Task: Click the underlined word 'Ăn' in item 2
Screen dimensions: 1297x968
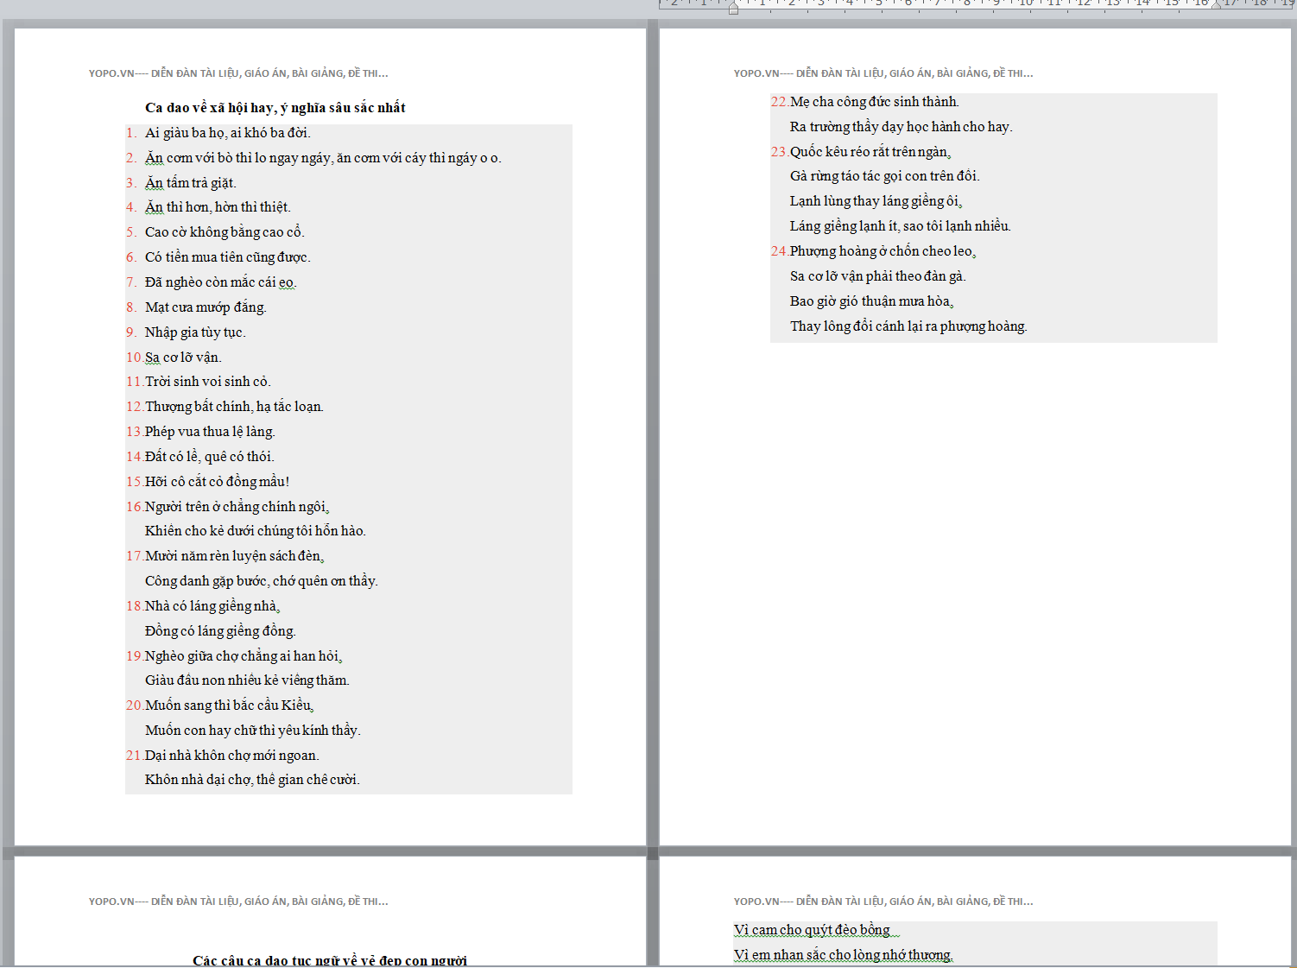Action: click(x=154, y=158)
